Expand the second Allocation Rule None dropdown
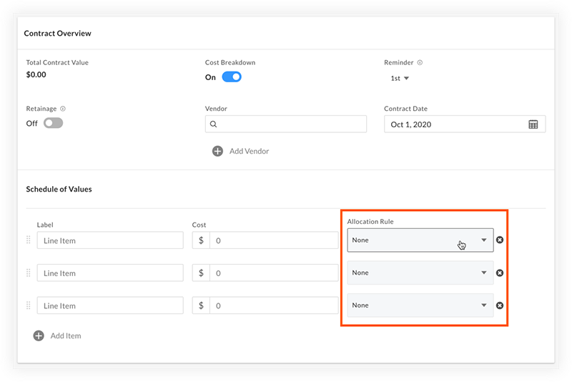Image resolution: width=572 pixels, height=382 pixels. [x=420, y=273]
